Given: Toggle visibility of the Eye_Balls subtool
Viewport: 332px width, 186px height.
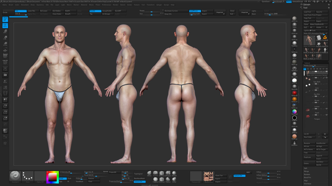Looking at the screenshot, I should coord(327,78).
